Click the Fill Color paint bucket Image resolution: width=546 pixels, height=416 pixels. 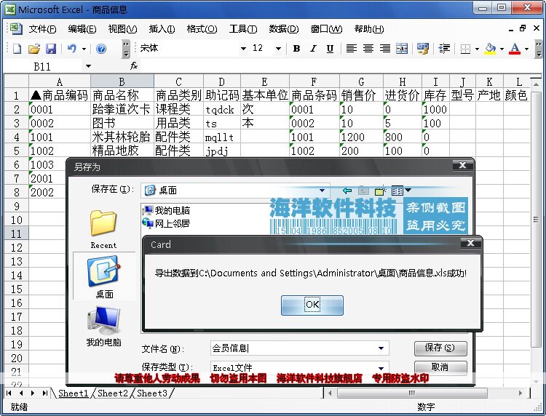(490, 49)
